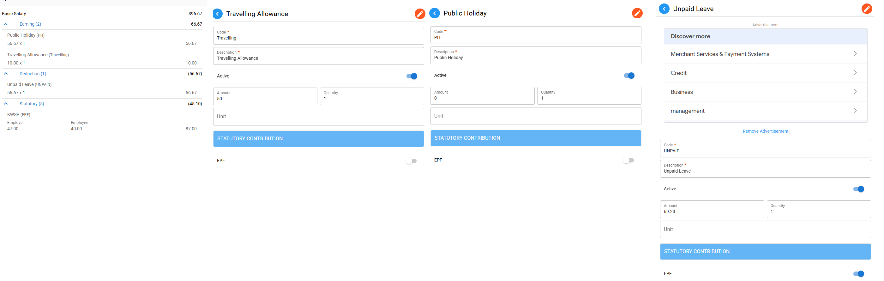Collapse the Statutory (5) section
Screen dimensions: 884x281
[6, 104]
